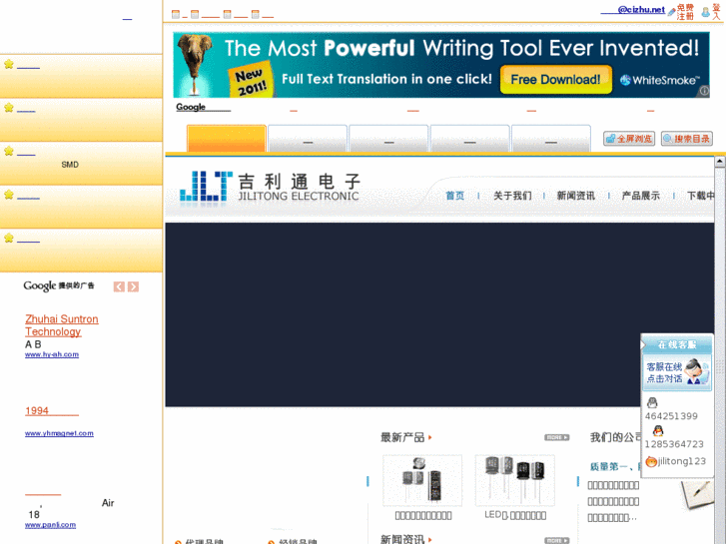Click the previous ad arrow in Google ads

pyautogui.click(x=119, y=286)
